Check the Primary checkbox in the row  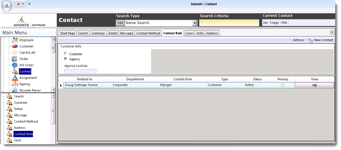click(x=282, y=85)
